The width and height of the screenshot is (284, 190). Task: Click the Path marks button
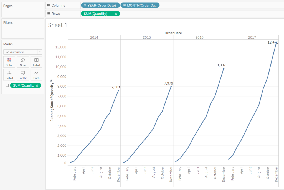(x=36, y=75)
